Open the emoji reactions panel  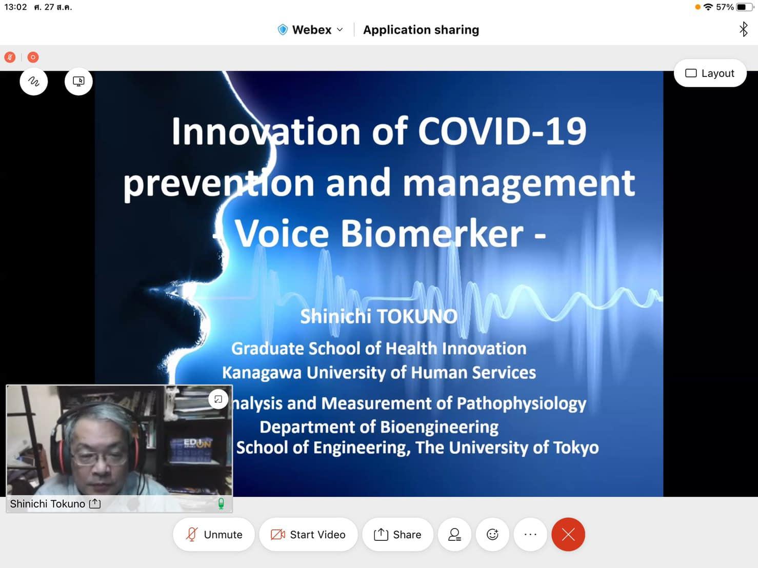(492, 535)
